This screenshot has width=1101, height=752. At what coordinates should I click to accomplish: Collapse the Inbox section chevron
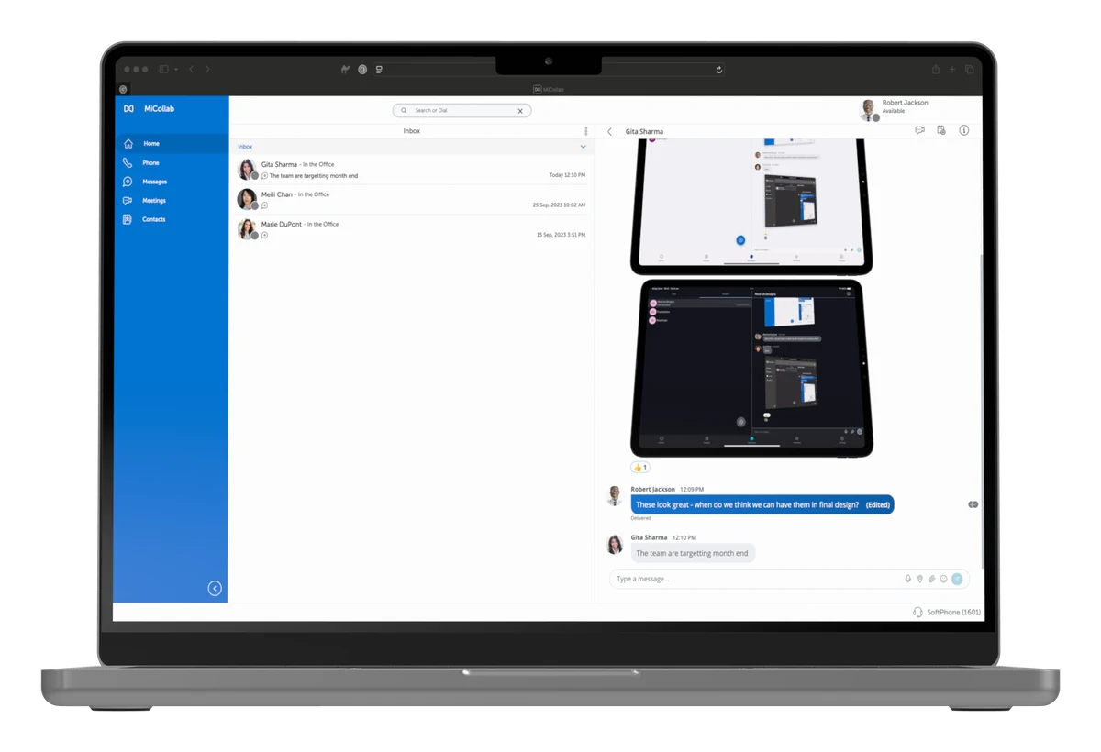click(583, 147)
